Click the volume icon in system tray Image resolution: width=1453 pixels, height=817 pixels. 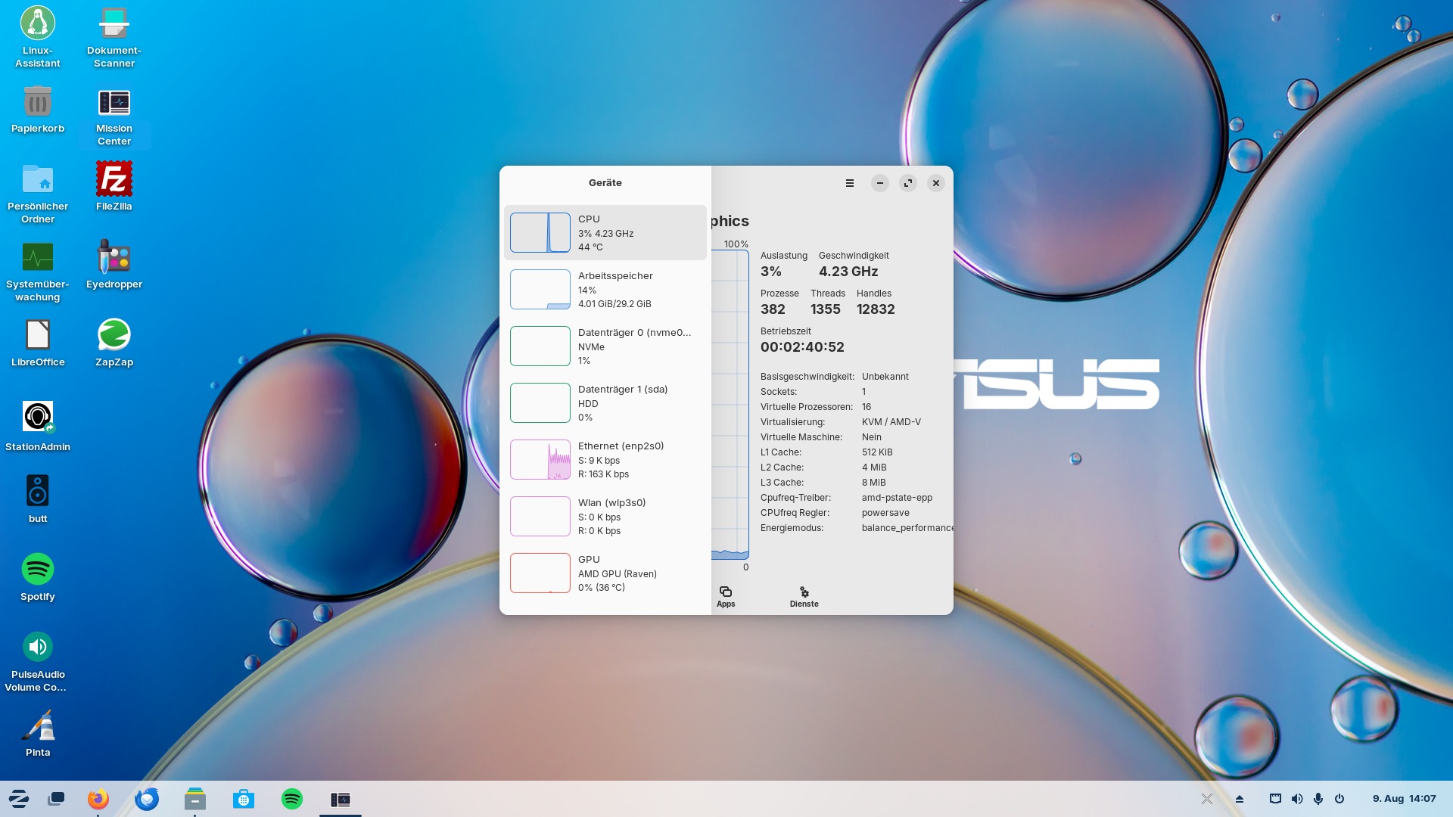pyautogui.click(x=1297, y=799)
